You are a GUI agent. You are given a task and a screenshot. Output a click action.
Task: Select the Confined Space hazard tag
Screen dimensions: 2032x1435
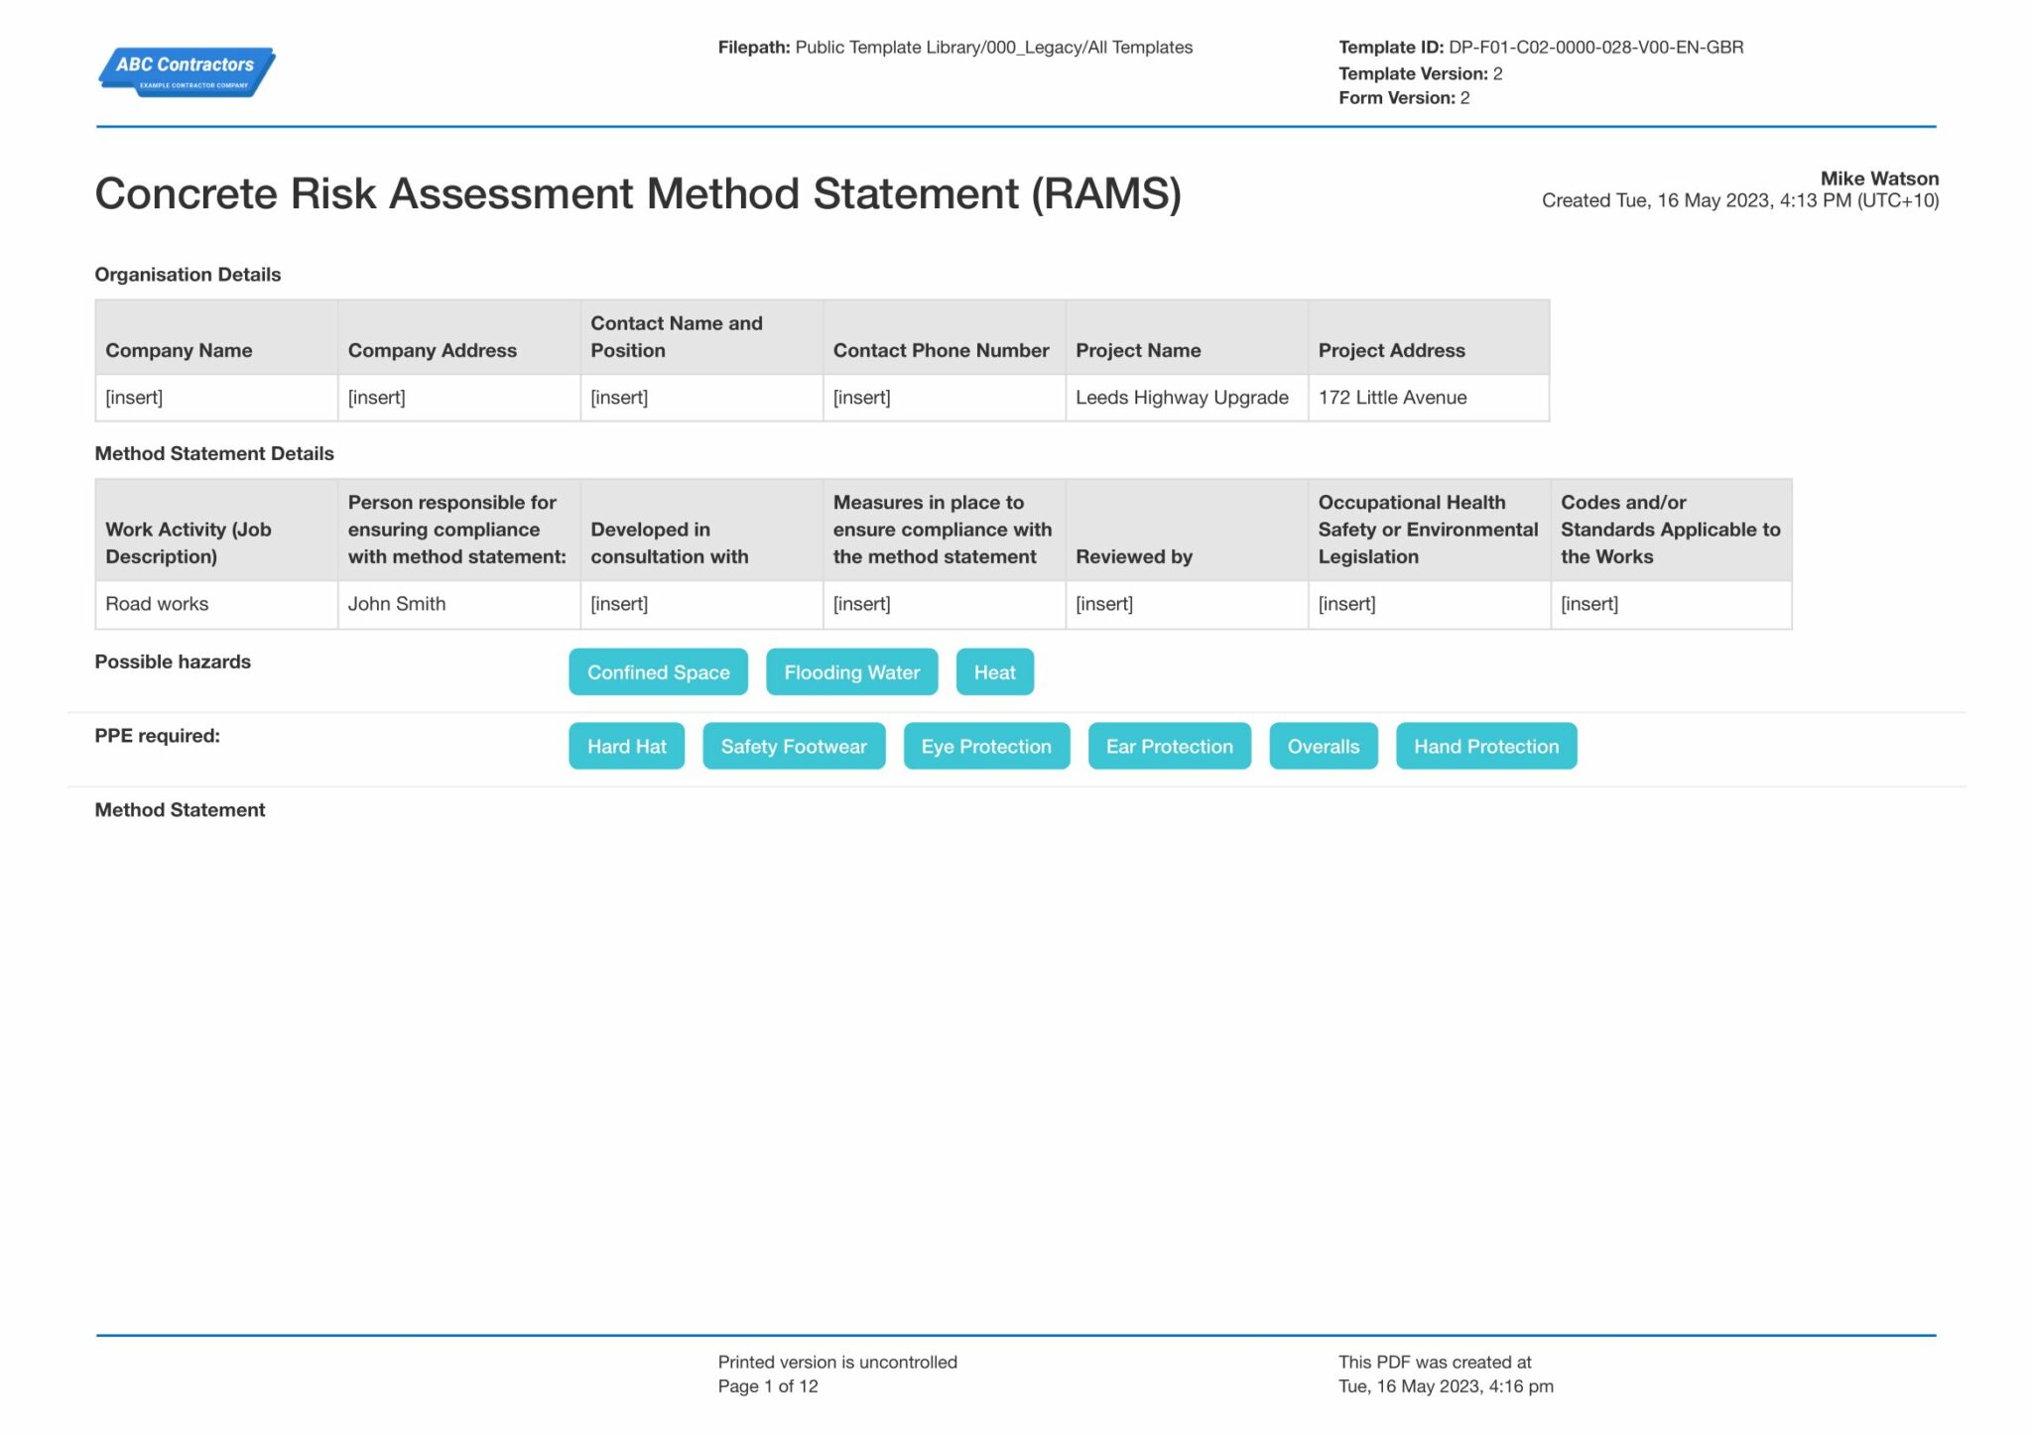pos(657,671)
